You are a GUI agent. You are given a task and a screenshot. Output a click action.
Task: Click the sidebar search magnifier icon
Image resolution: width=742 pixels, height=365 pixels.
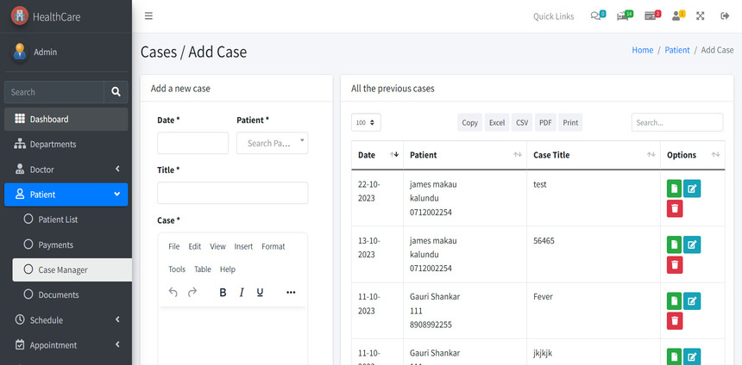pyautogui.click(x=116, y=92)
